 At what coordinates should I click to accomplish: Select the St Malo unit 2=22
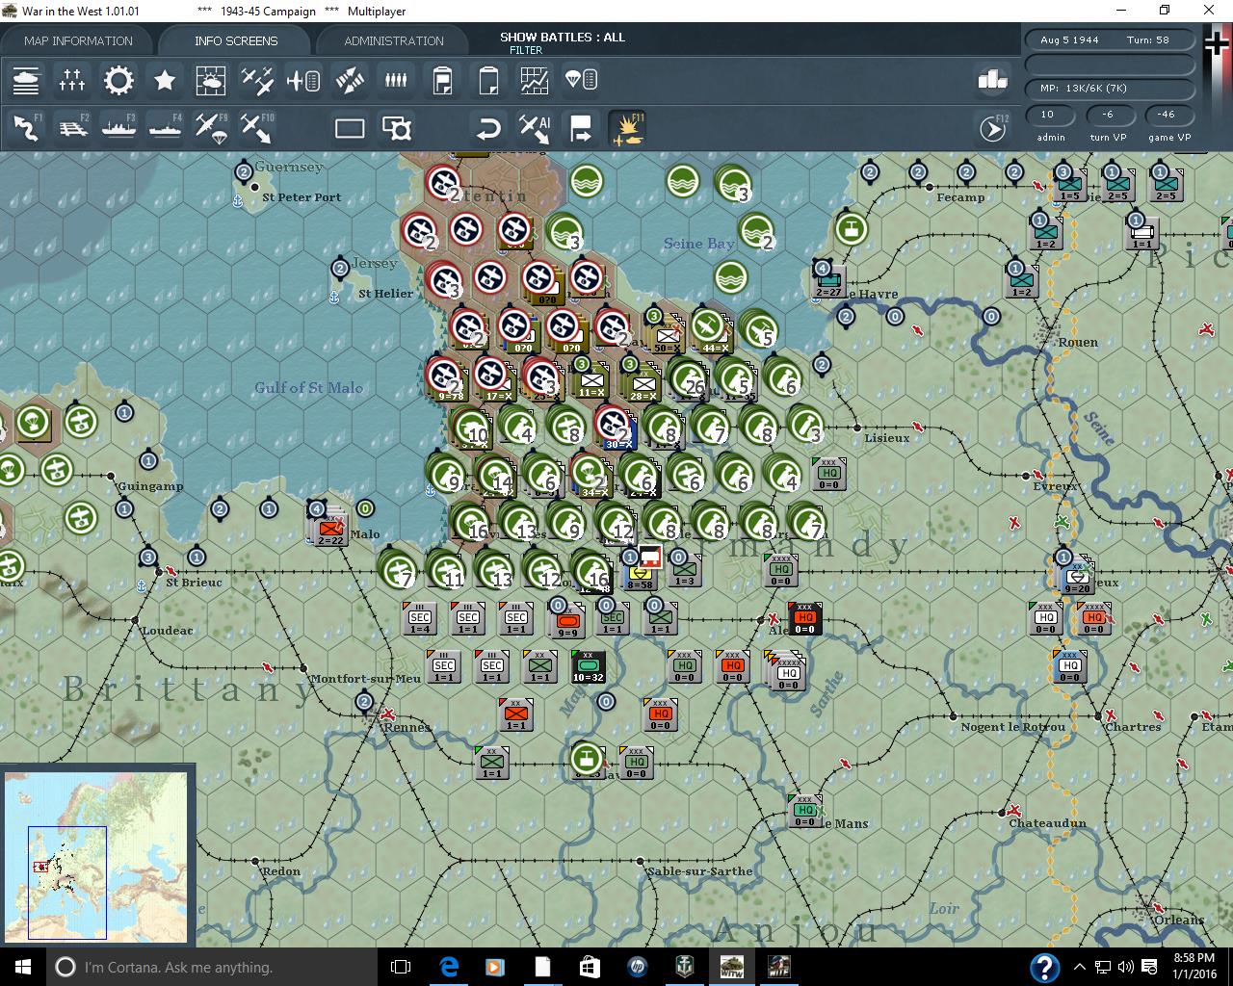tap(331, 529)
